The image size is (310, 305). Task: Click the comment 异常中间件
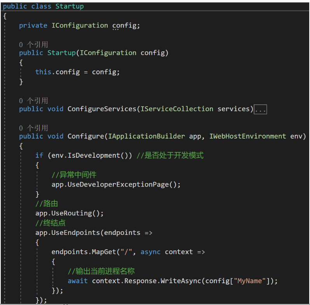pos(74,175)
